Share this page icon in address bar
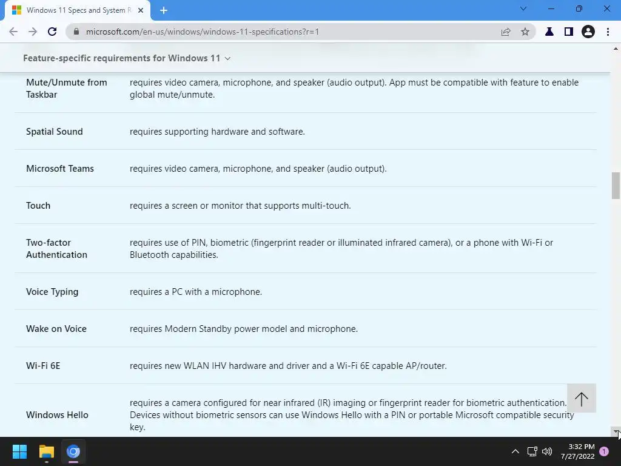The width and height of the screenshot is (621, 466). pyautogui.click(x=506, y=32)
